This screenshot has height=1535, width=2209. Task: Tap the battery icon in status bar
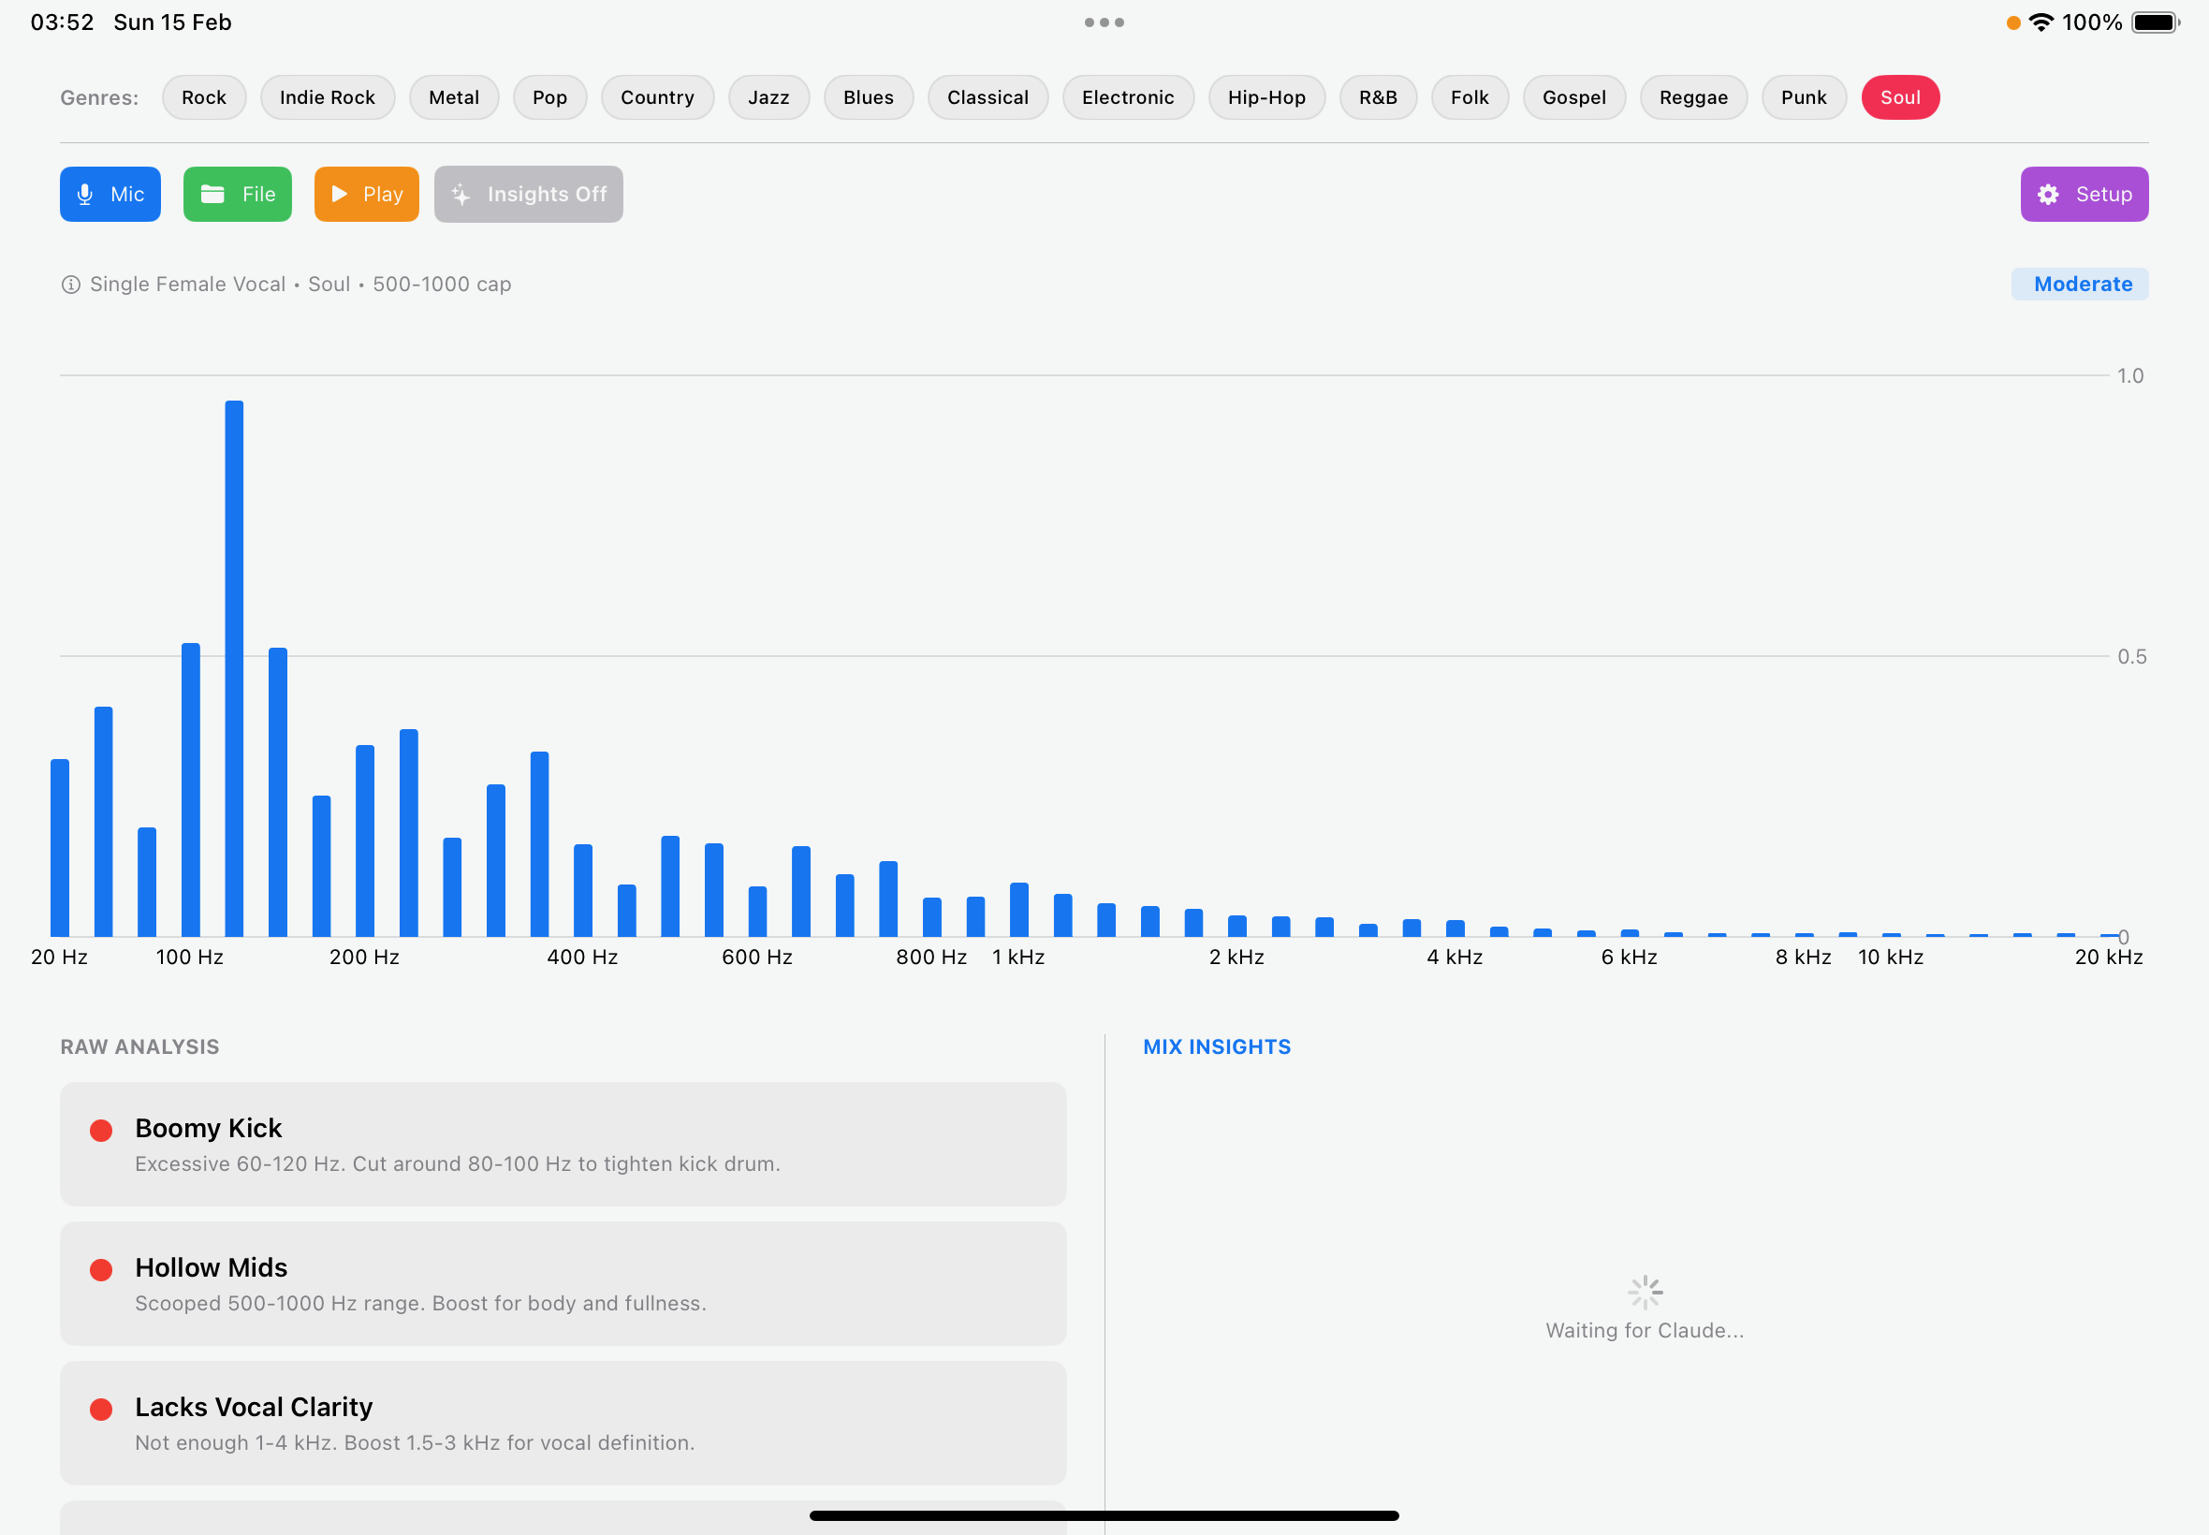[2154, 22]
